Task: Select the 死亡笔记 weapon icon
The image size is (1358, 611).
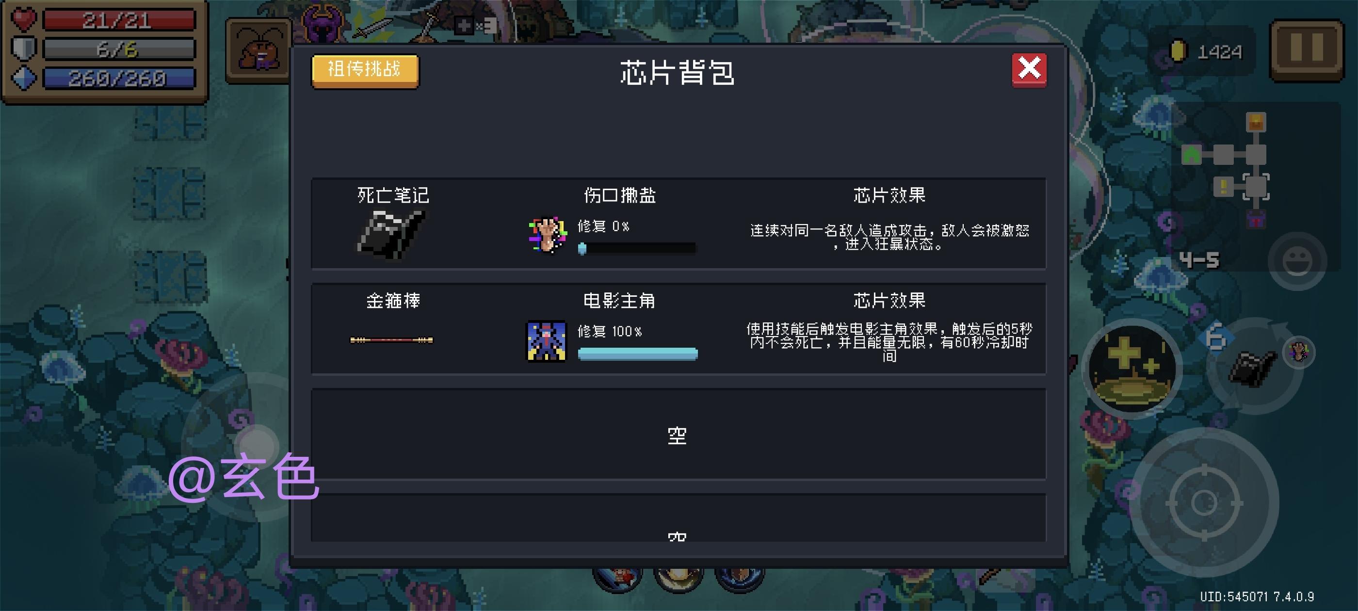Action: click(x=391, y=234)
